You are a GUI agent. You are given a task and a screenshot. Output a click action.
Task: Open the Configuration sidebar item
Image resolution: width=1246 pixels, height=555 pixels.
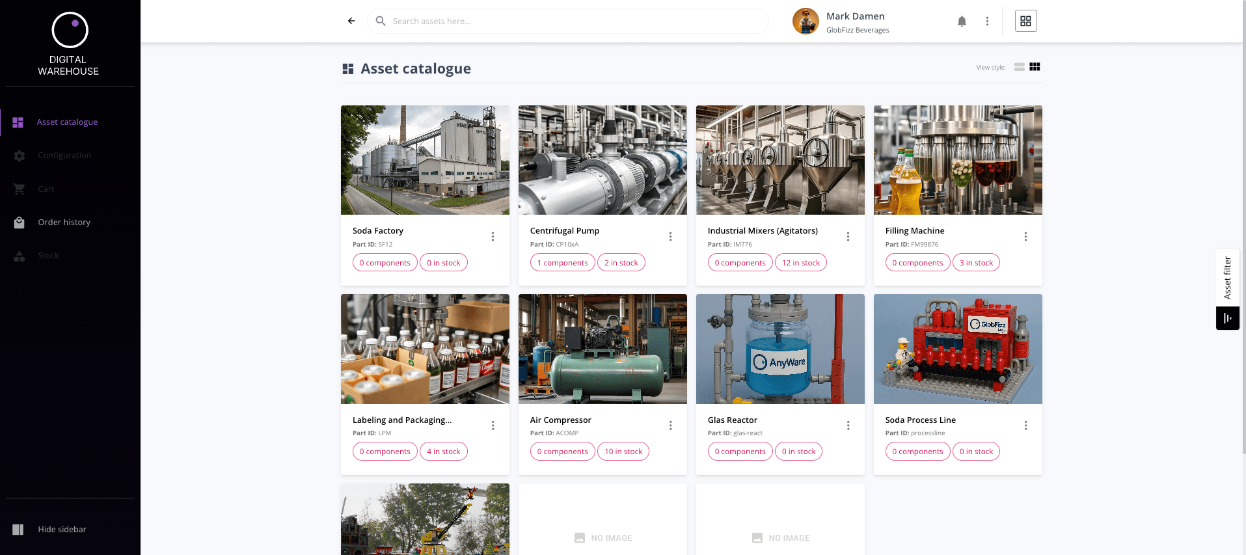tap(64, 156)
